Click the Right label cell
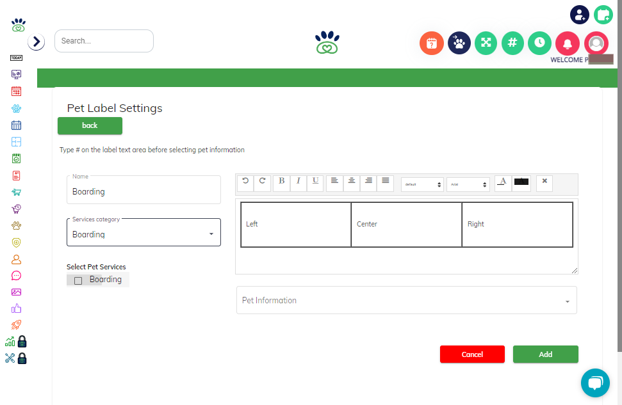 point(518,225)
